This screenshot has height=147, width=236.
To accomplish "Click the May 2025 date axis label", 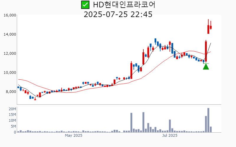I will pyautogui.click(x=73, y=136).
